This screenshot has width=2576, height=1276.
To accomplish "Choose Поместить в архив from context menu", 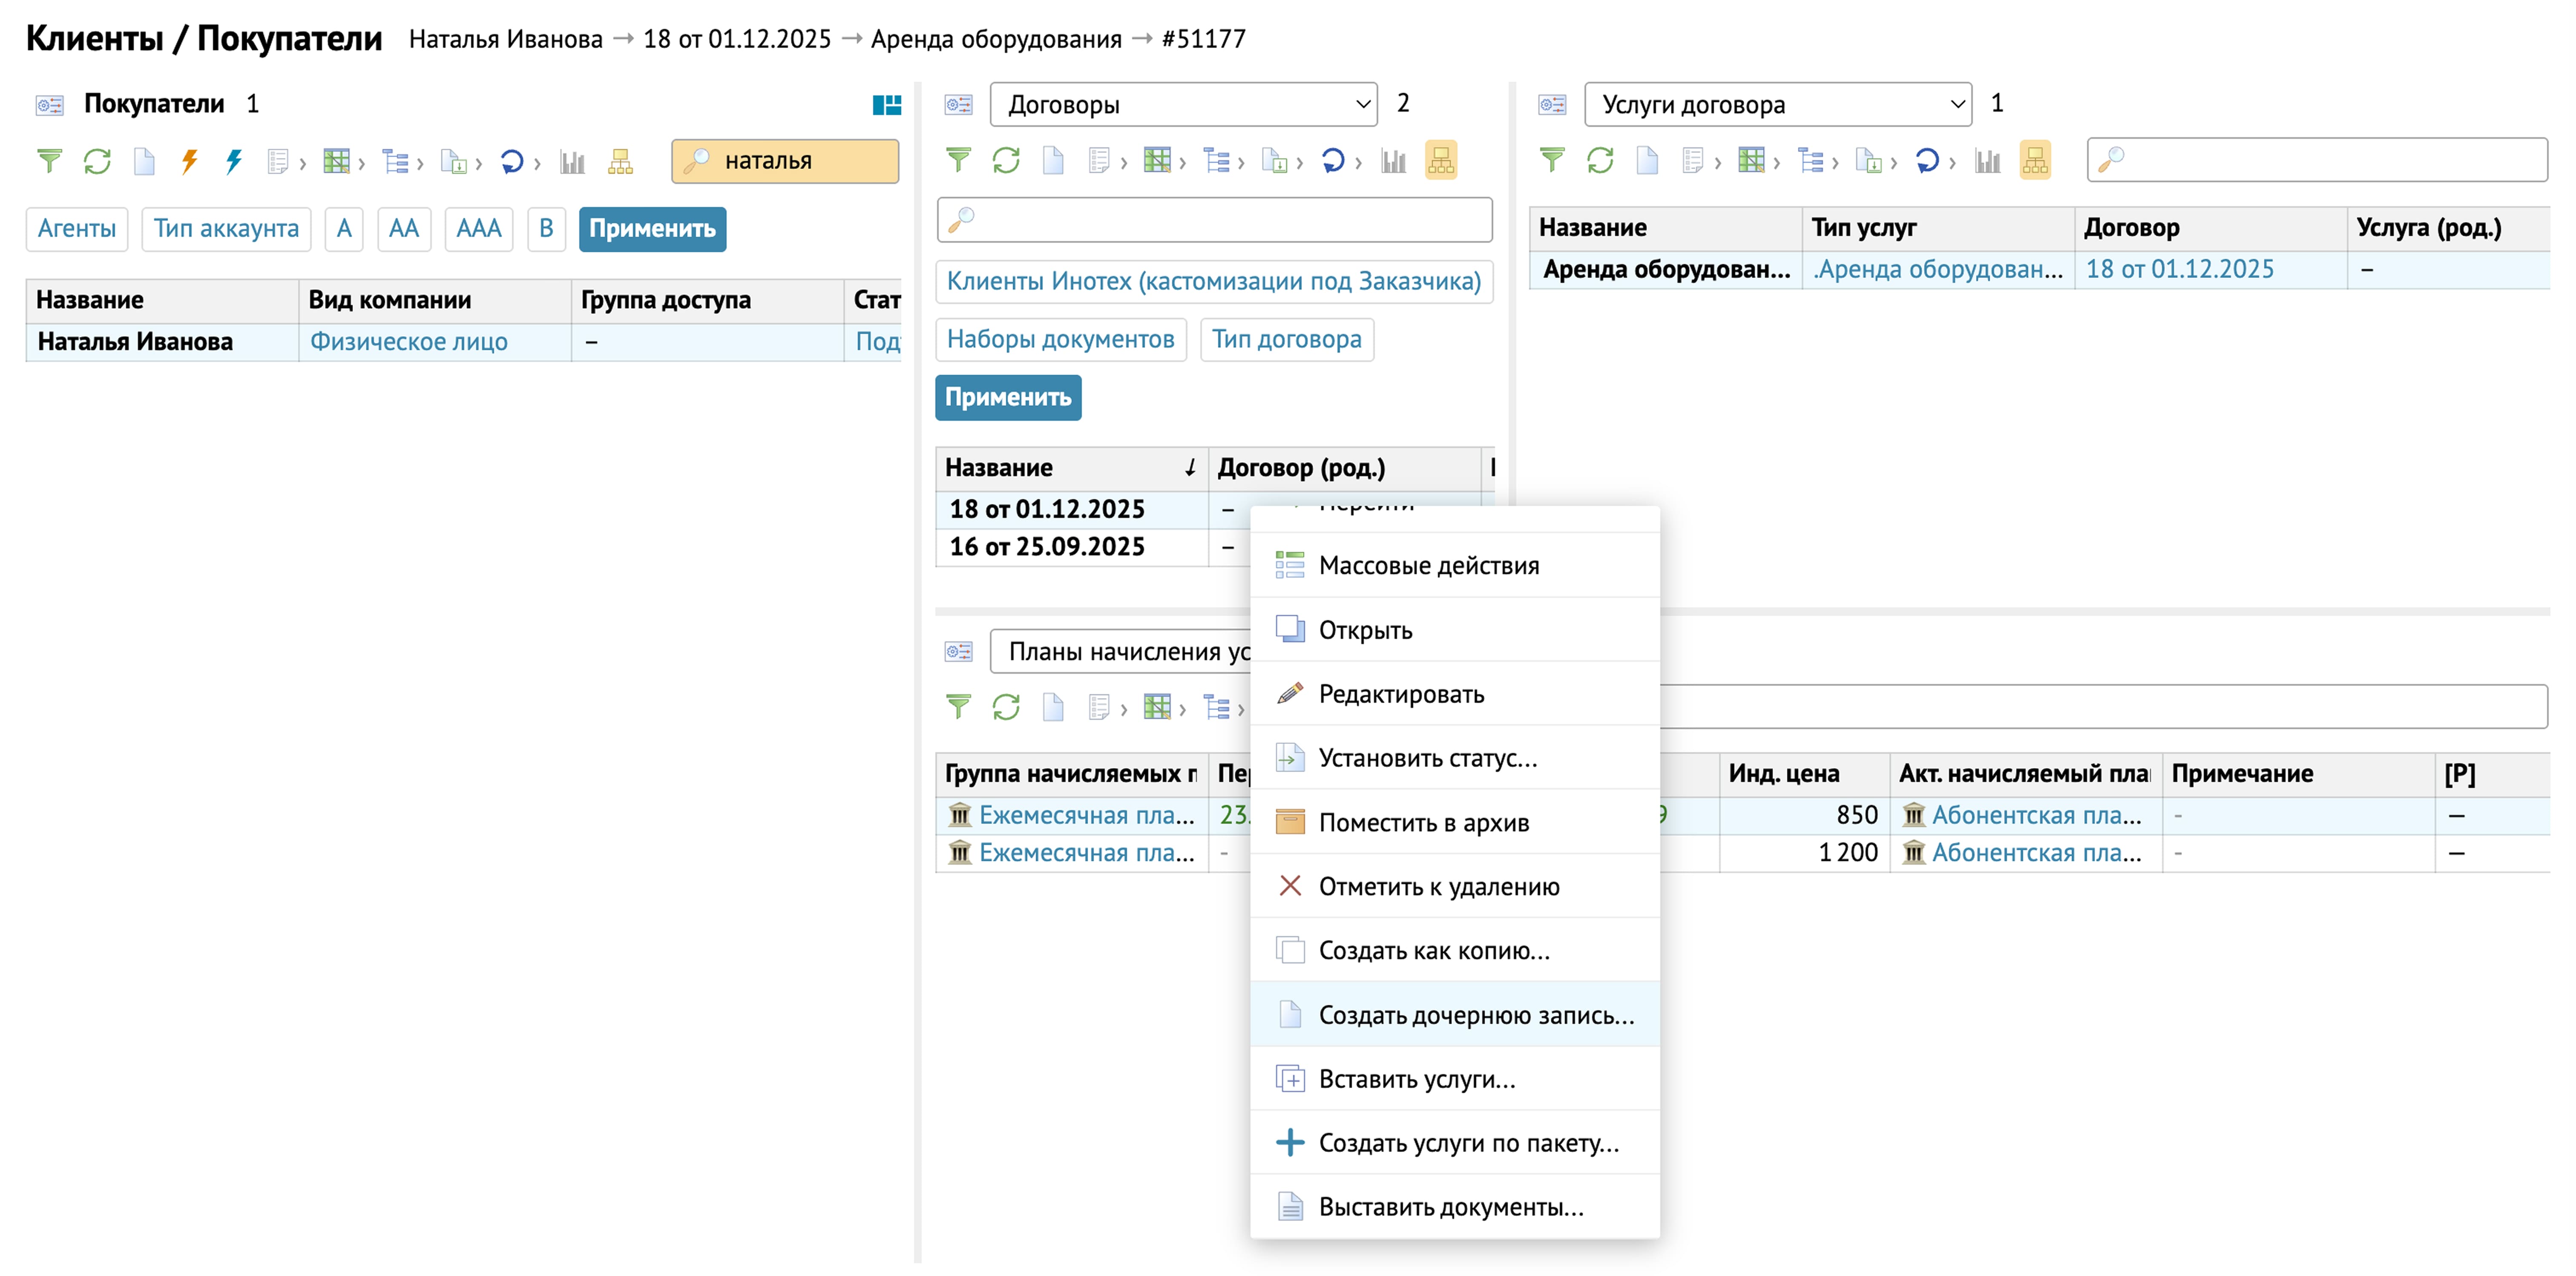I will tap(1423, 823).
